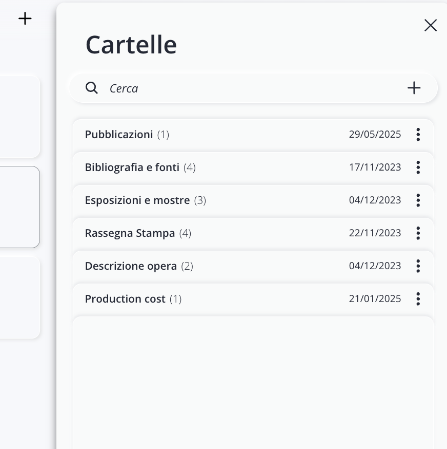Select the Esposizioni e mostre folder
The image size is (447, 449).
[x=137, y=200]
